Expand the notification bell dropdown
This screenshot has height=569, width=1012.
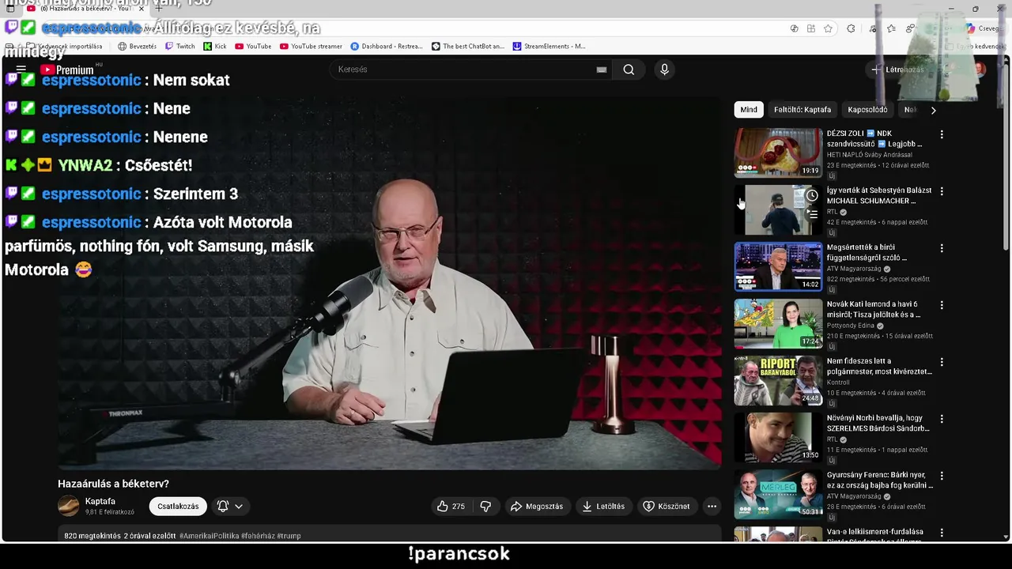point(230,507)
